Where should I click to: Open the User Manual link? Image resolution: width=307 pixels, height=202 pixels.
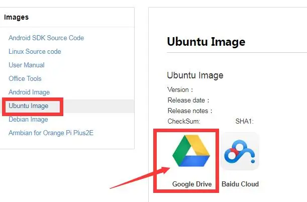click(27, 65)
